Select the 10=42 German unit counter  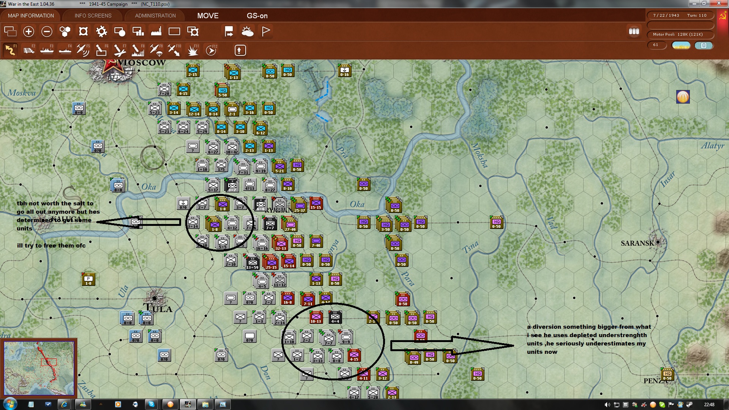coord(232,147)
